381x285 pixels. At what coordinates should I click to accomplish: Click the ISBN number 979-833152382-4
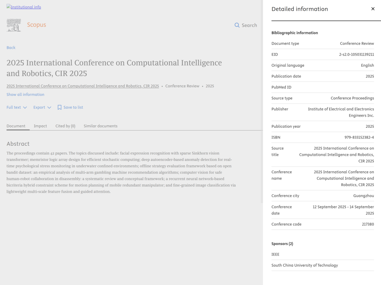click(x=359, y=137)
